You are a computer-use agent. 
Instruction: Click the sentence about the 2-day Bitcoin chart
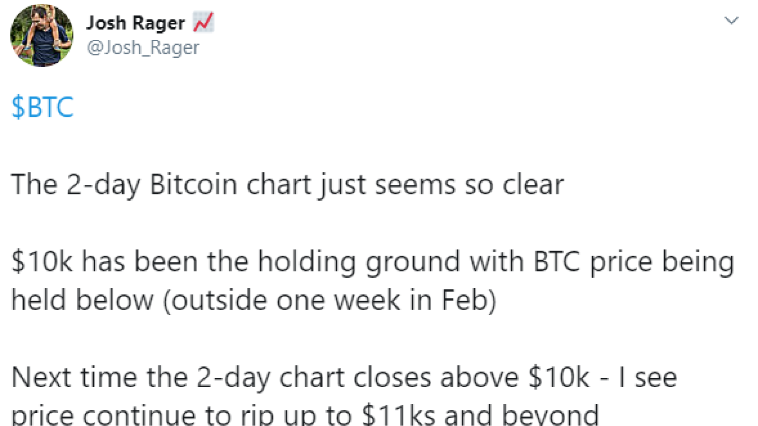[x=287, y=185]
